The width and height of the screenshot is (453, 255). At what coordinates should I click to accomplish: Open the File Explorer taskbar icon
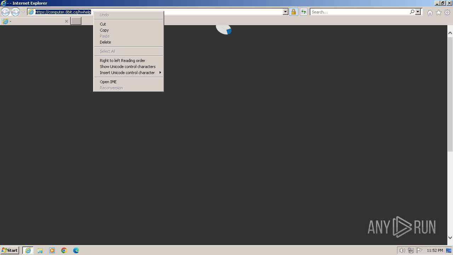click(40, 250)
